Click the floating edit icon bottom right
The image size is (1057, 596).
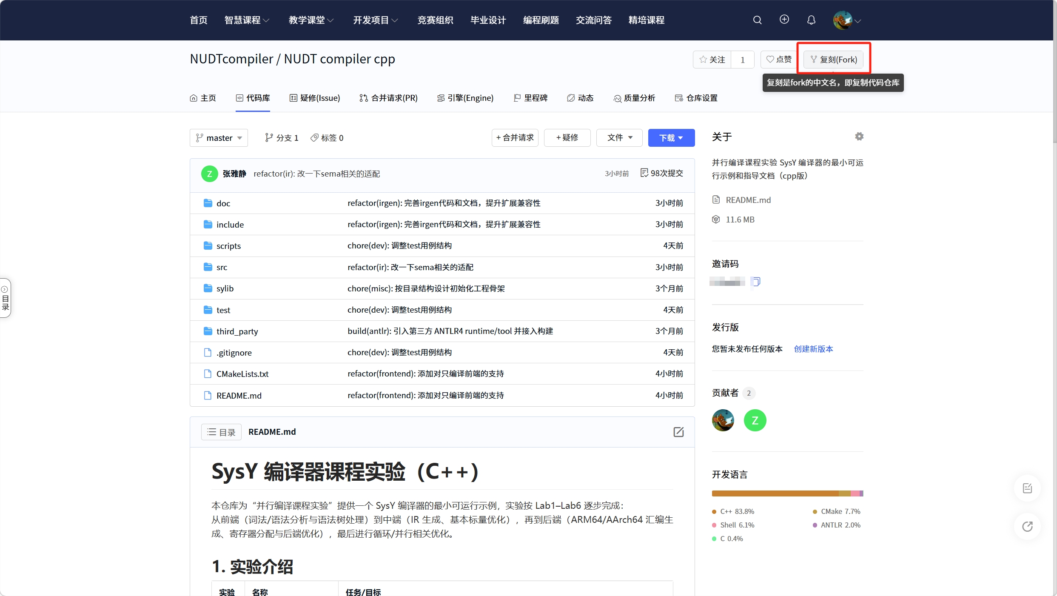pyautogui.click(x=1028, y=488)
